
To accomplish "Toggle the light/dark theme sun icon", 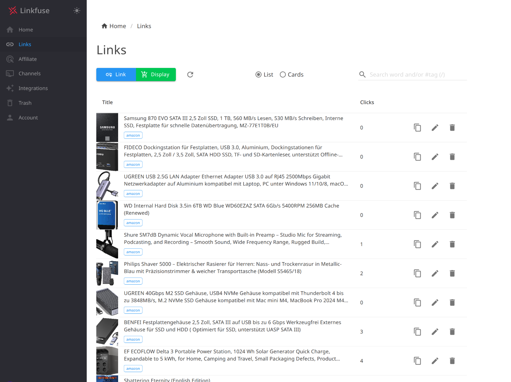I will click(77, 11).
